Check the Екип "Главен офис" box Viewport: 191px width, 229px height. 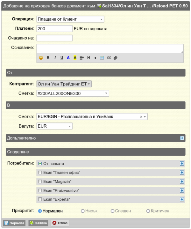(40, 173)
